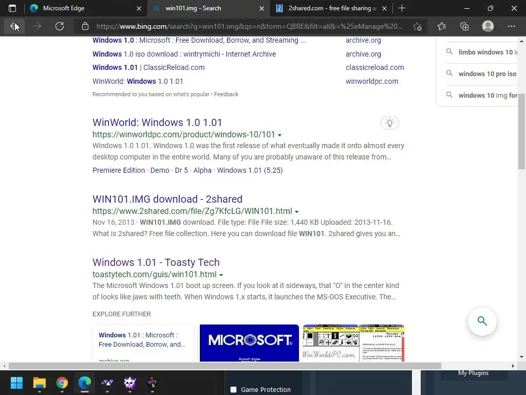Viewport: 526px width, 395px height.
Task: Launch Google Chrome from the taskbar
Action: click(62, 383)
